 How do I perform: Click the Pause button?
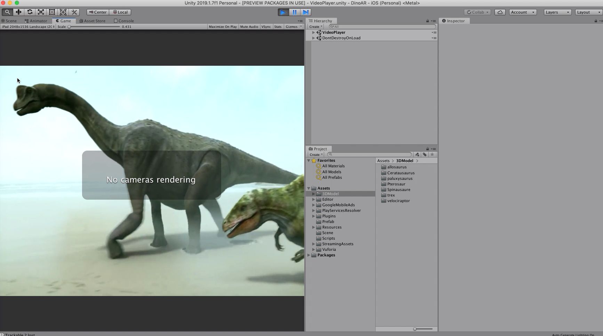(295, 12)
